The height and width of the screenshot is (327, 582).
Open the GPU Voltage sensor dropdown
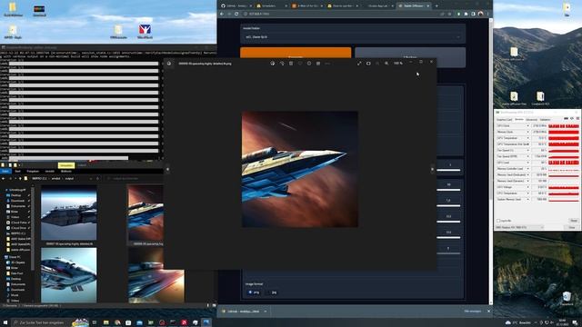pos(527,187)
